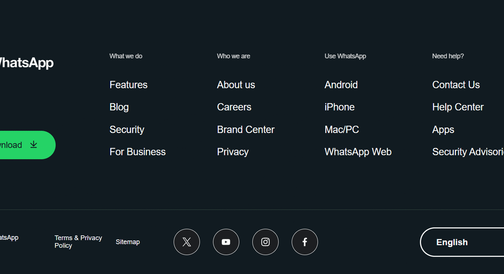View the Careers page

[x=234, y=107]
